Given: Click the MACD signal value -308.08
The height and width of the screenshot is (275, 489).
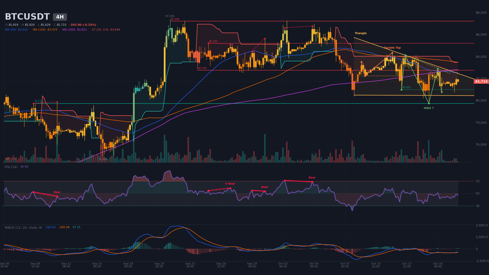Looking at the screenshot, I should 64,227.
